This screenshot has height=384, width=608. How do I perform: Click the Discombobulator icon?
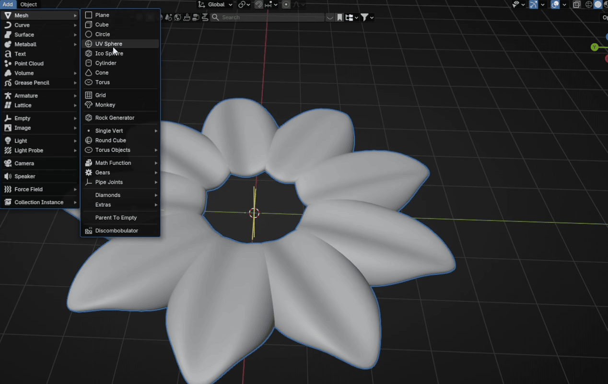[x=89, y=231]
